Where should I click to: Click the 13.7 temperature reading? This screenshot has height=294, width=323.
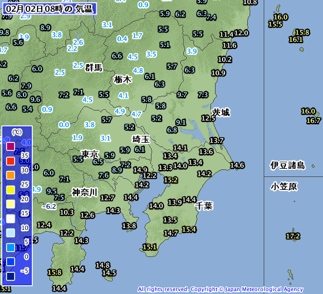[217, 141]
